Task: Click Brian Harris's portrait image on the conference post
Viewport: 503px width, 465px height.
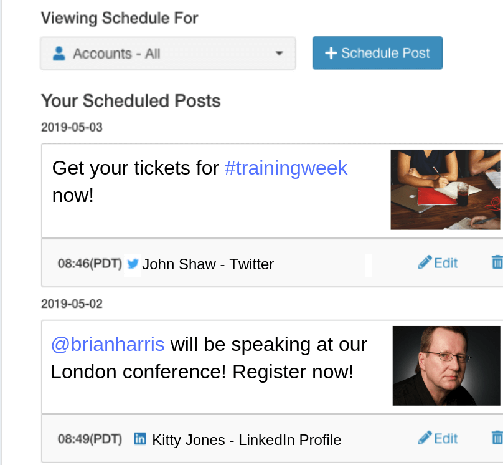Action: (446, 366)
